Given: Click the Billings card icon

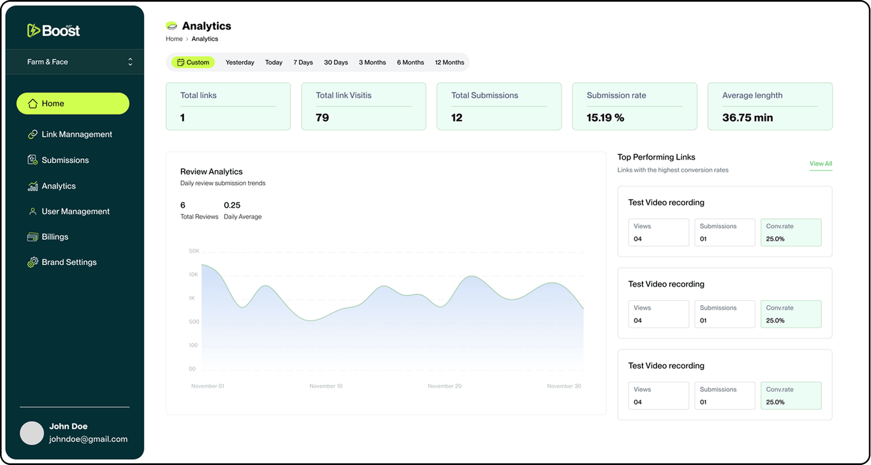Looking at the screenshot, I should pos(33,237).
